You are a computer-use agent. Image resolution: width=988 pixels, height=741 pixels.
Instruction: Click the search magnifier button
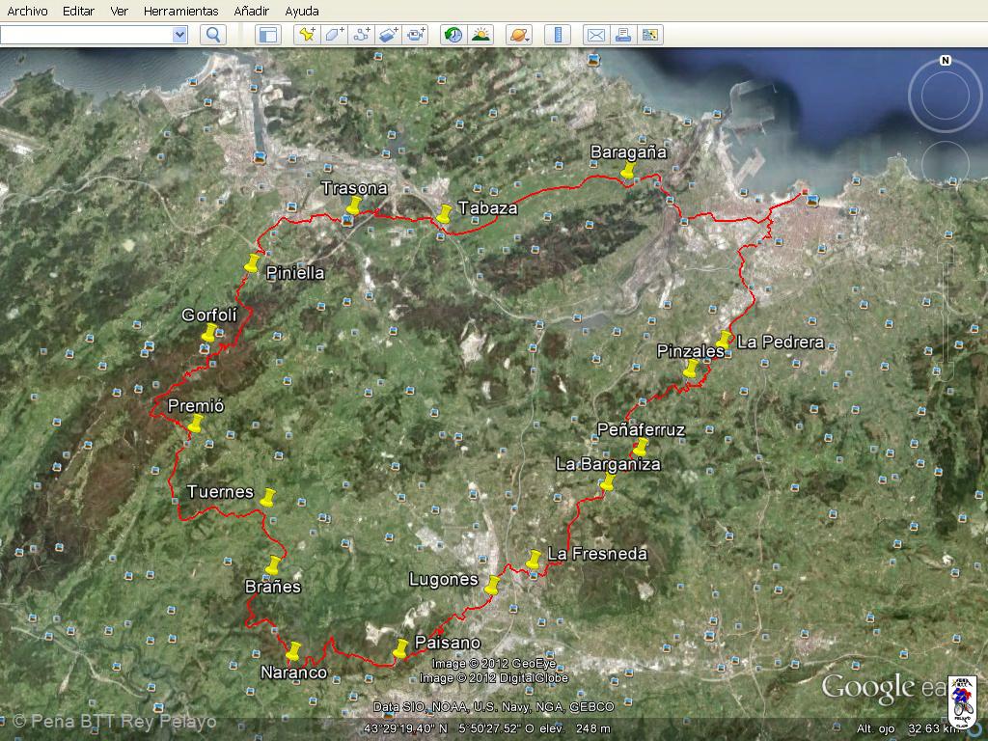click(212, 35)
